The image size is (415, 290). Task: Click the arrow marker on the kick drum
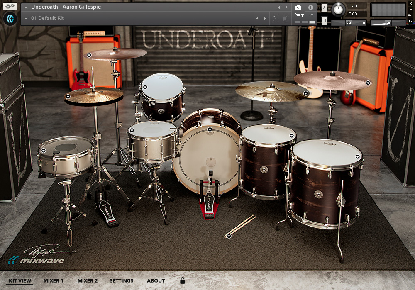[x=209, y=129]
